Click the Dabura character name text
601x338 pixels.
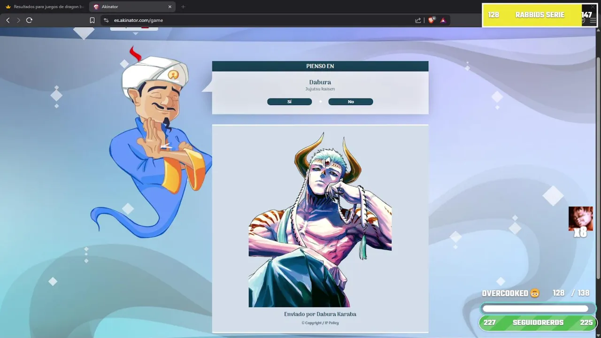pyautogui.click(x=320, y=82)
